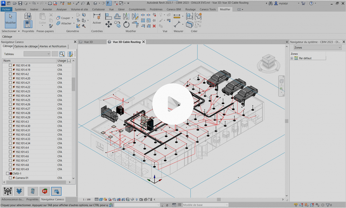Click the cable list vertical scrollbar thumb
This screenshot has height=208, width=346.
tap(73, 84)
